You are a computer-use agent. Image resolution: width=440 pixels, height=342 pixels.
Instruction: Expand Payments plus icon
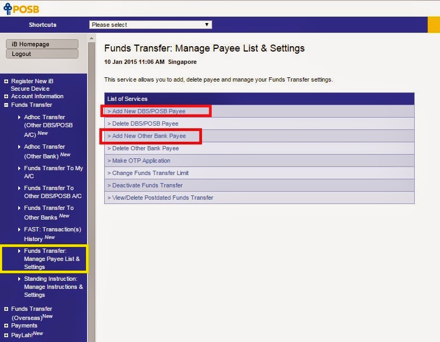click(6, 326)
